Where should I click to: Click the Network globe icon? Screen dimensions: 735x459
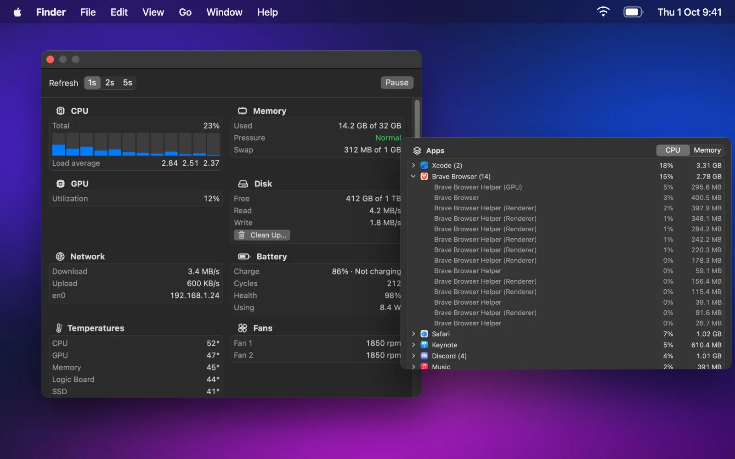coord(60,257)
